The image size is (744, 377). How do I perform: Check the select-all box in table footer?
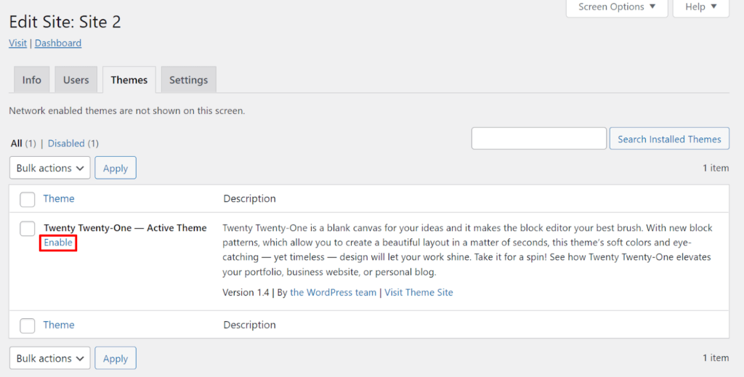point(27,325)
